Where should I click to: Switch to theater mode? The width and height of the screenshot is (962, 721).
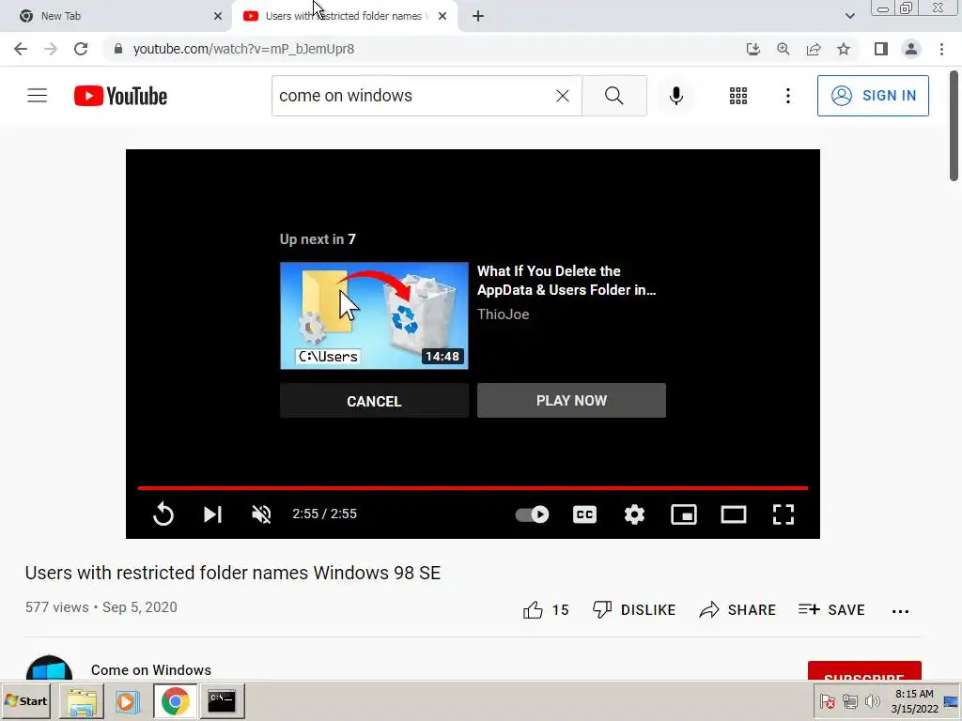[x=733, y=514]
